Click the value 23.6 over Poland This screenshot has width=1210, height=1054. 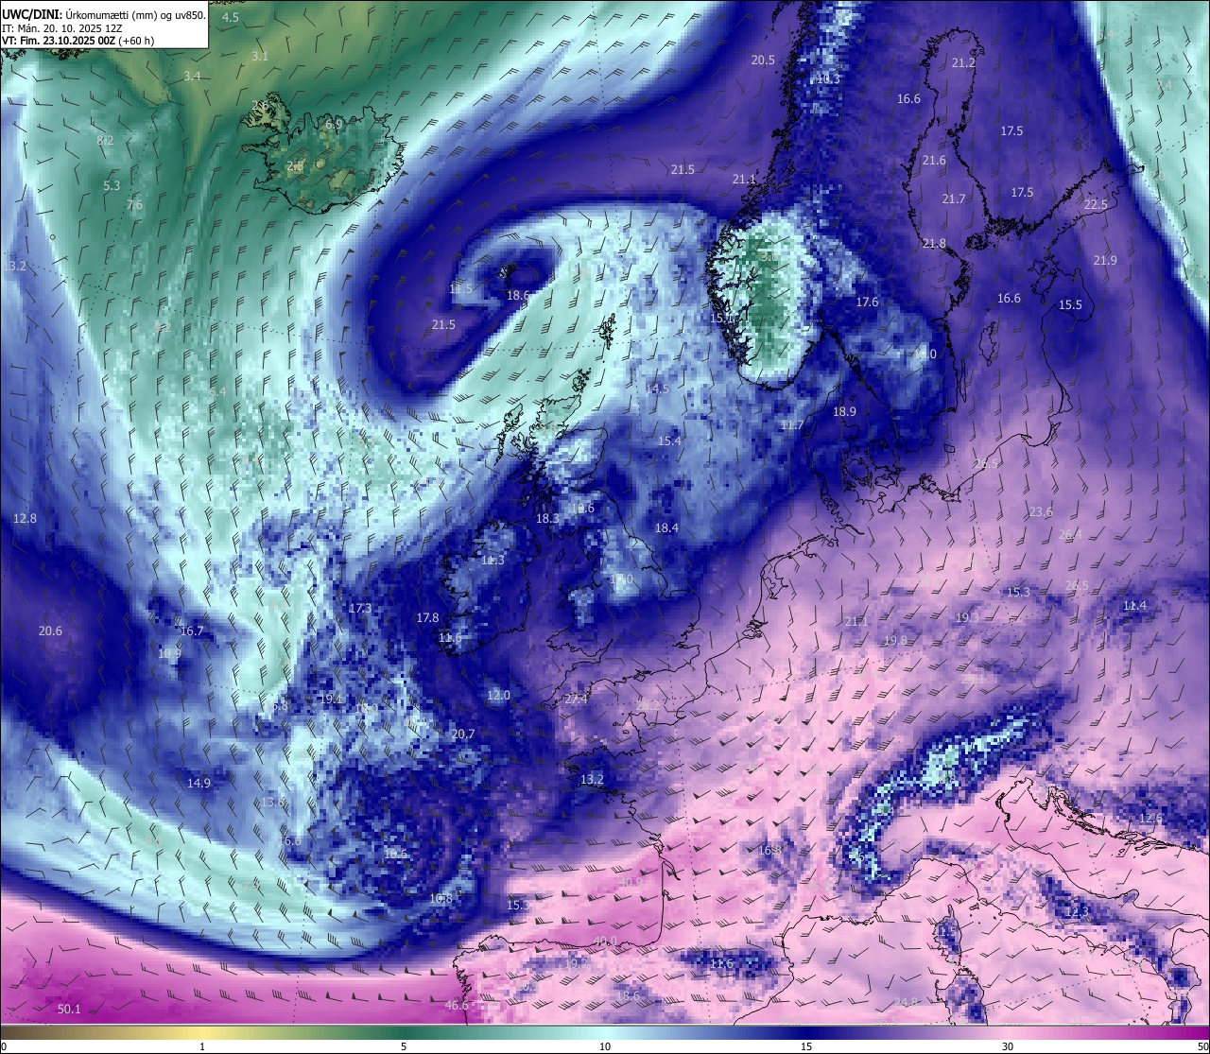coord(1040,512)
